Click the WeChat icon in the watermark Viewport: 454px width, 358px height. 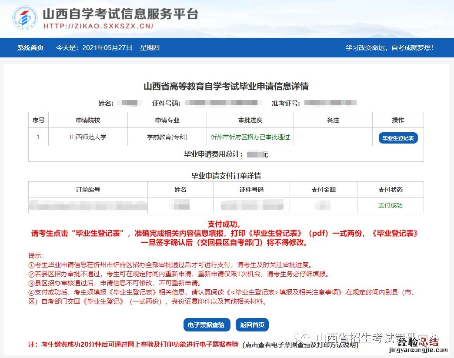[x=304, y=338]
